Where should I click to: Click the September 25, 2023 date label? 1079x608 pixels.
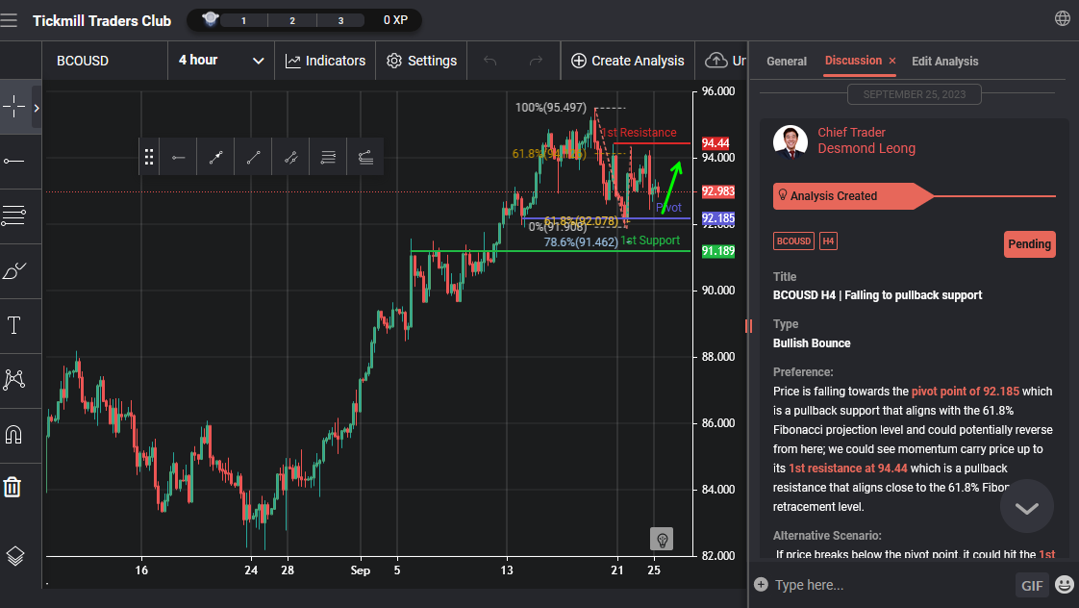tap(915, 94)
